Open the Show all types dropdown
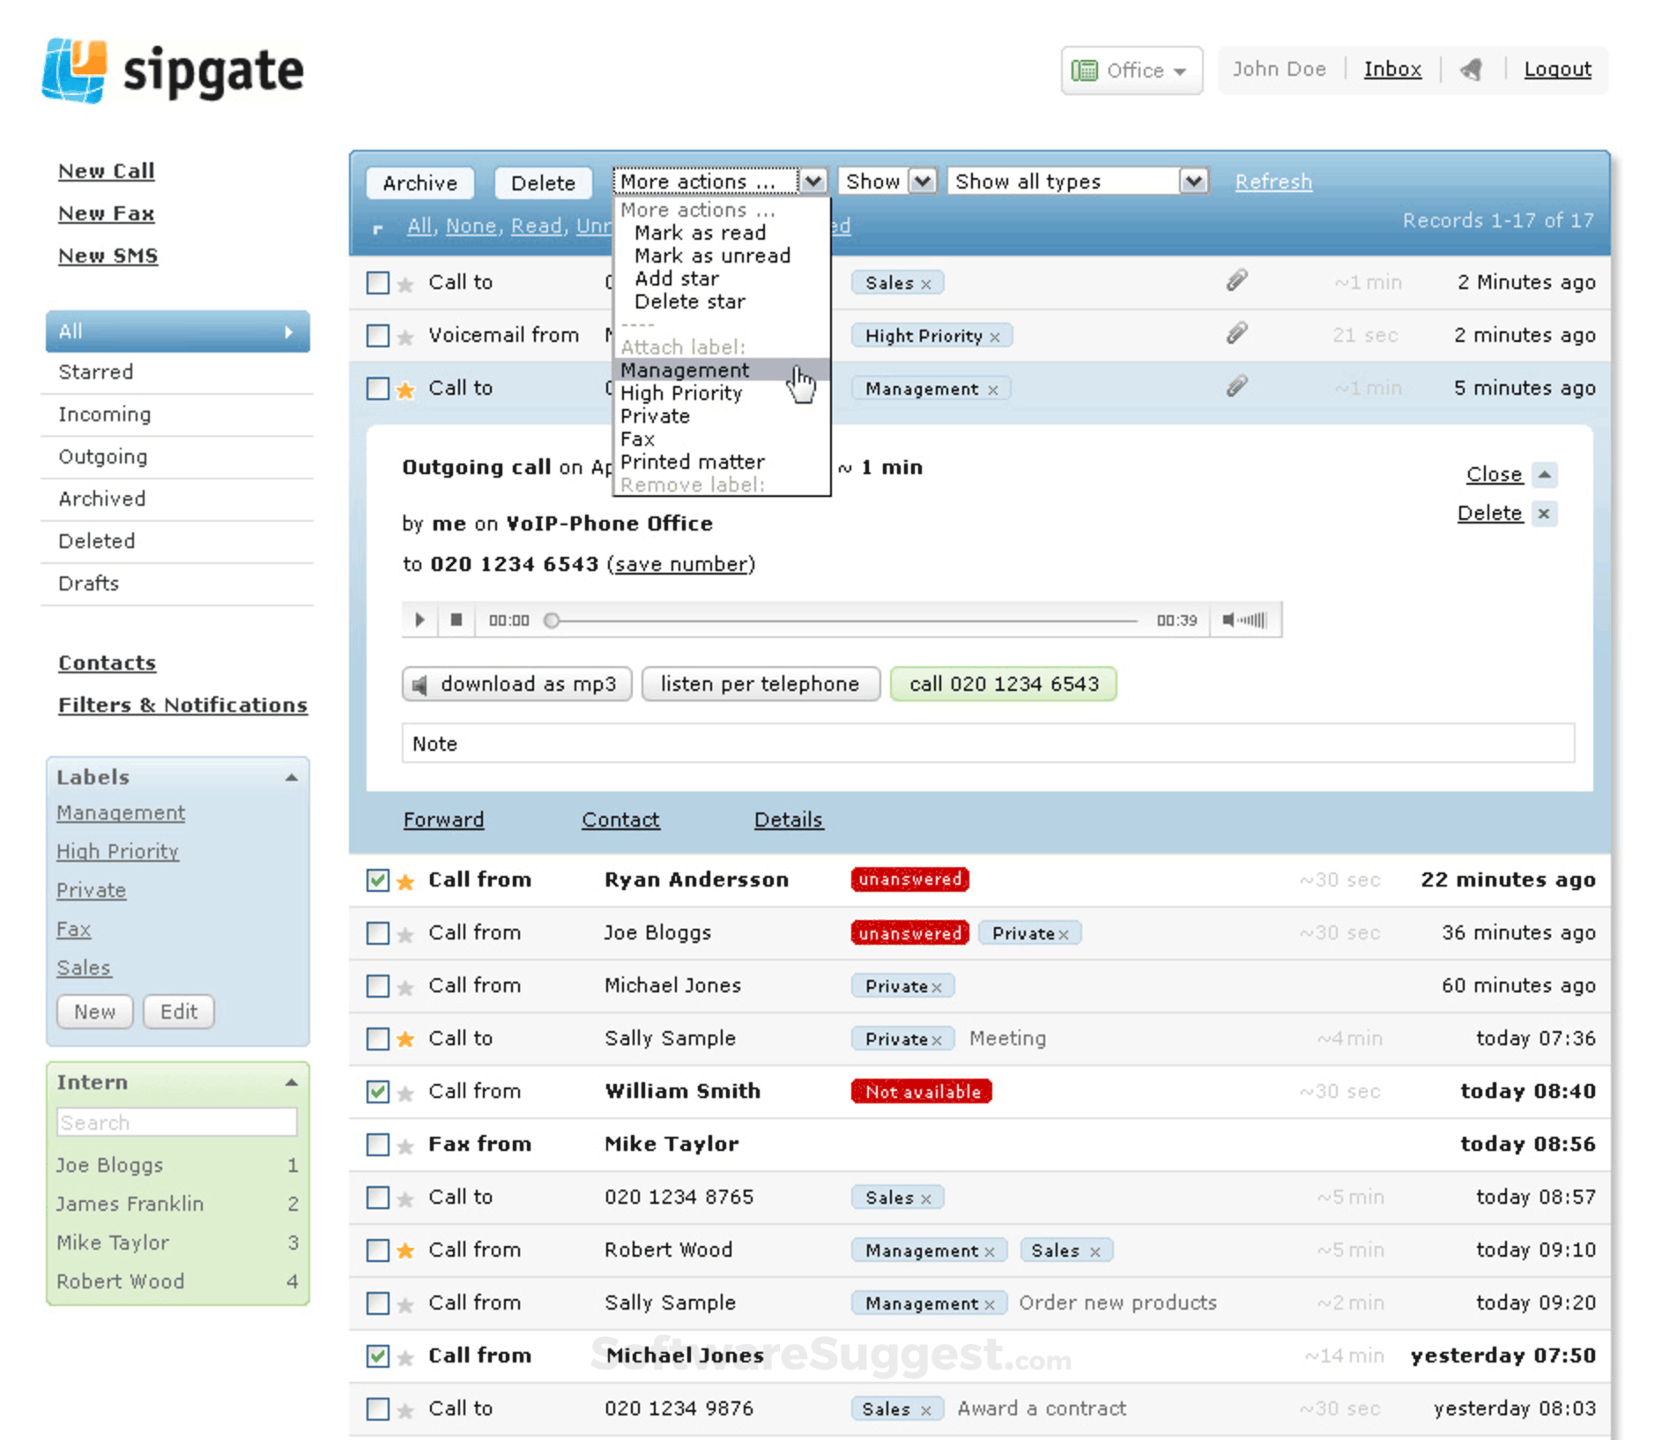The image size is (1662, 1440). [1194, 181]
